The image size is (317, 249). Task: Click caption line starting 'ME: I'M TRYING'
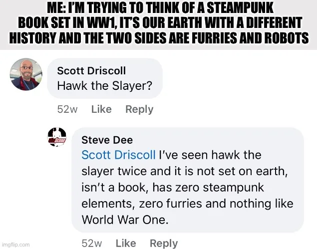(160, 8)
